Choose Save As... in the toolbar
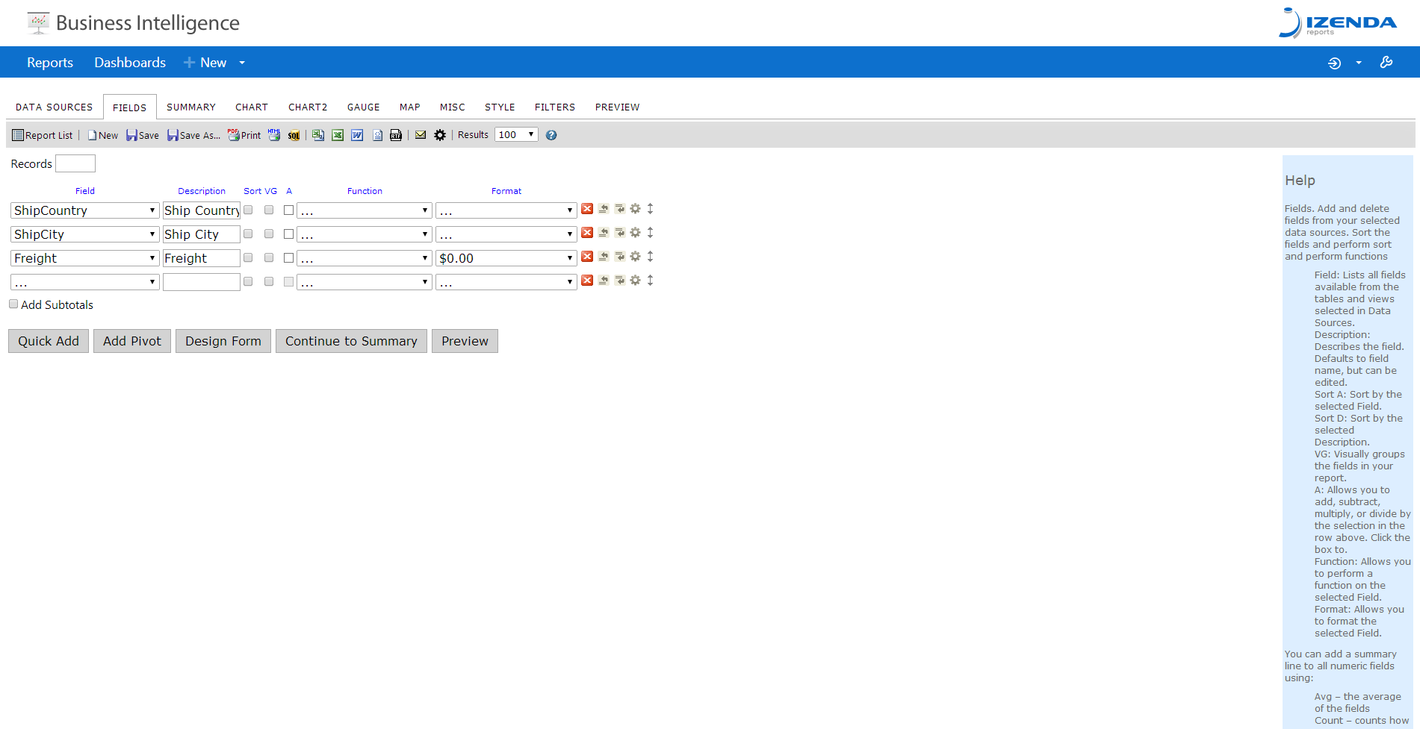This screenshot has height=729, width=1420. [193, 135]
